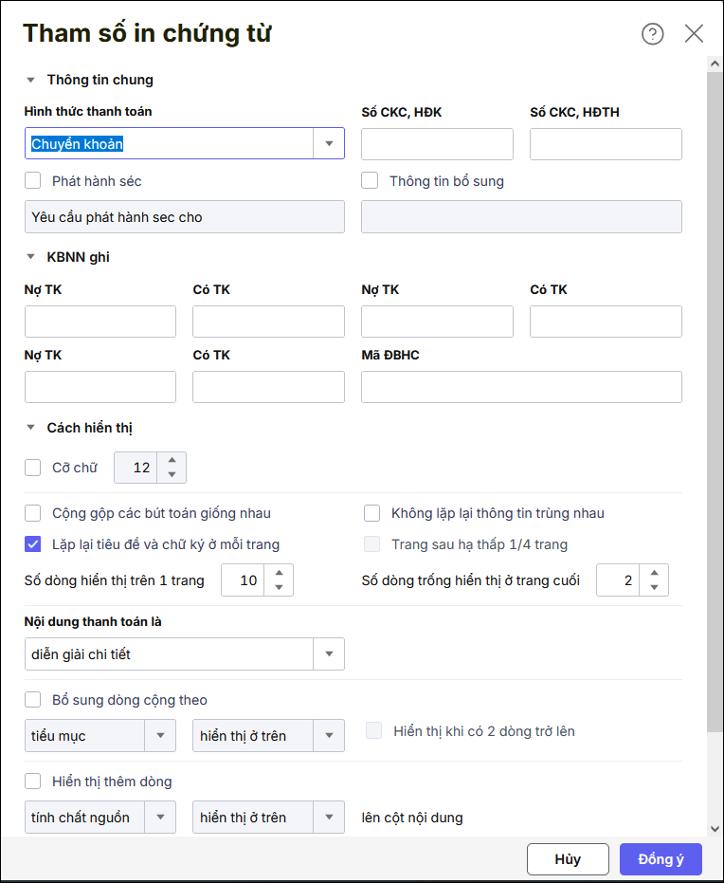Check Không lặp lại thông tin trùng nhau
Screen dimensions: 724x883
372,513
